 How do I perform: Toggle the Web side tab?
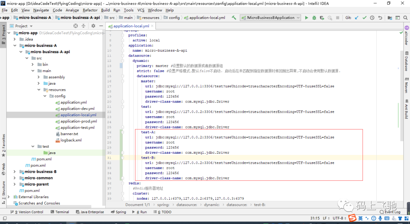(x=3, y=169)
